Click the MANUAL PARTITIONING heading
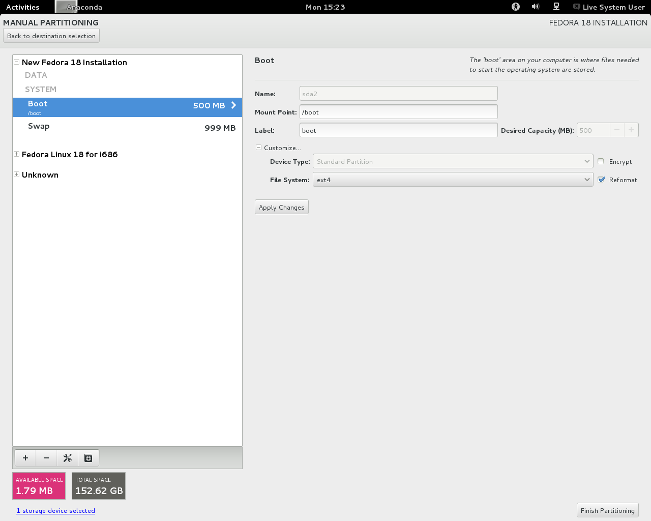Screen dimensions: 651x521 (x=51, y=23)
